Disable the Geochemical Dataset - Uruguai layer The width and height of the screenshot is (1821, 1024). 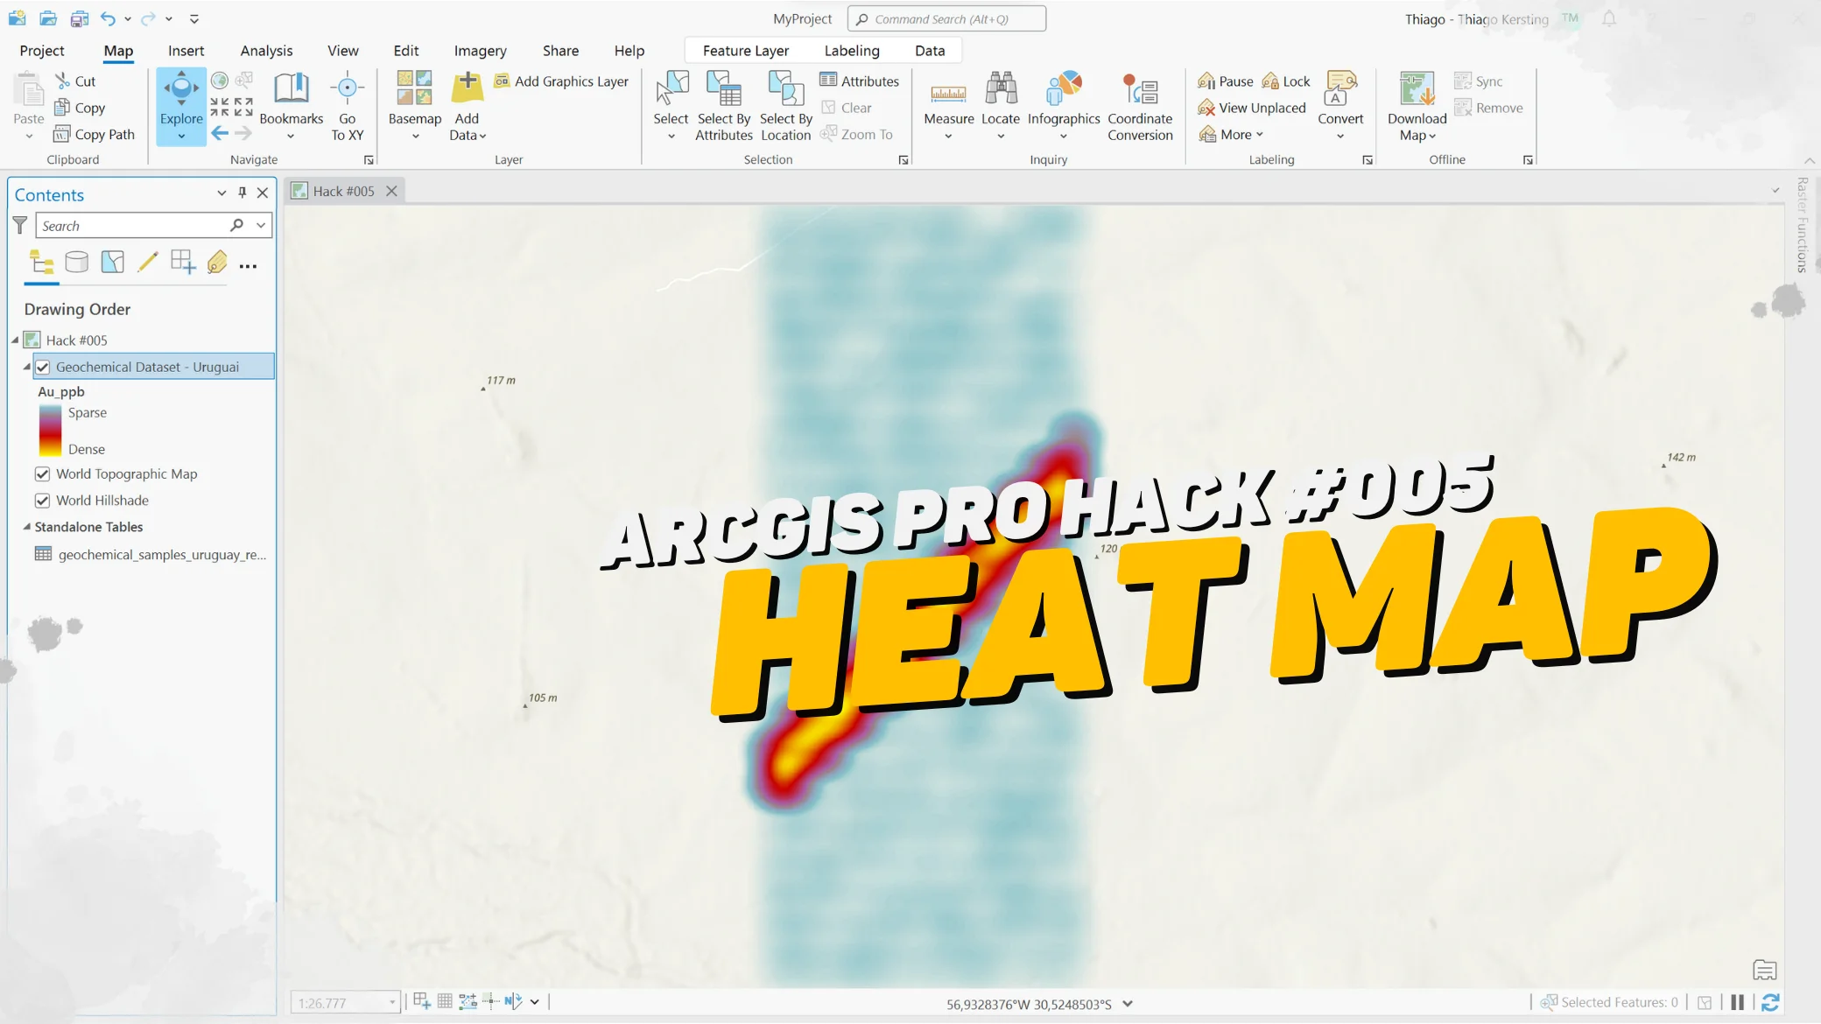point(43,367)
